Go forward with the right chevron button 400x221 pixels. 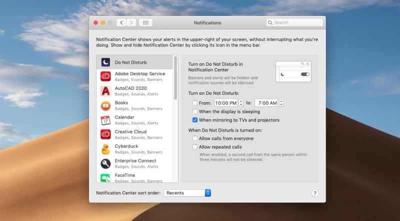click(131, 22)
